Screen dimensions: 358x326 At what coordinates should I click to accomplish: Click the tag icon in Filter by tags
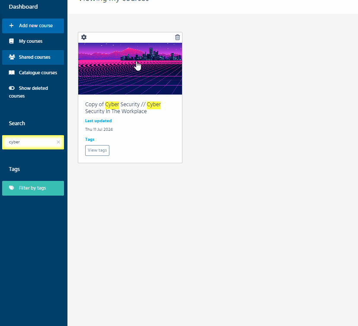(12, 188)
